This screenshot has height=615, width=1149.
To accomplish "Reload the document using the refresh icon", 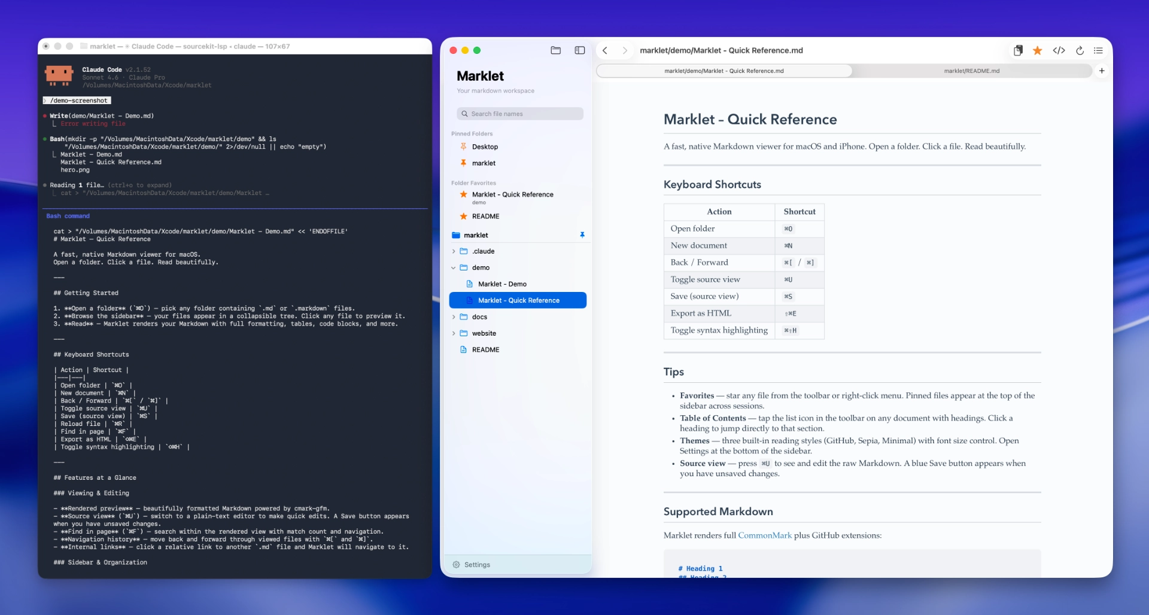I will pos(1080,51).
